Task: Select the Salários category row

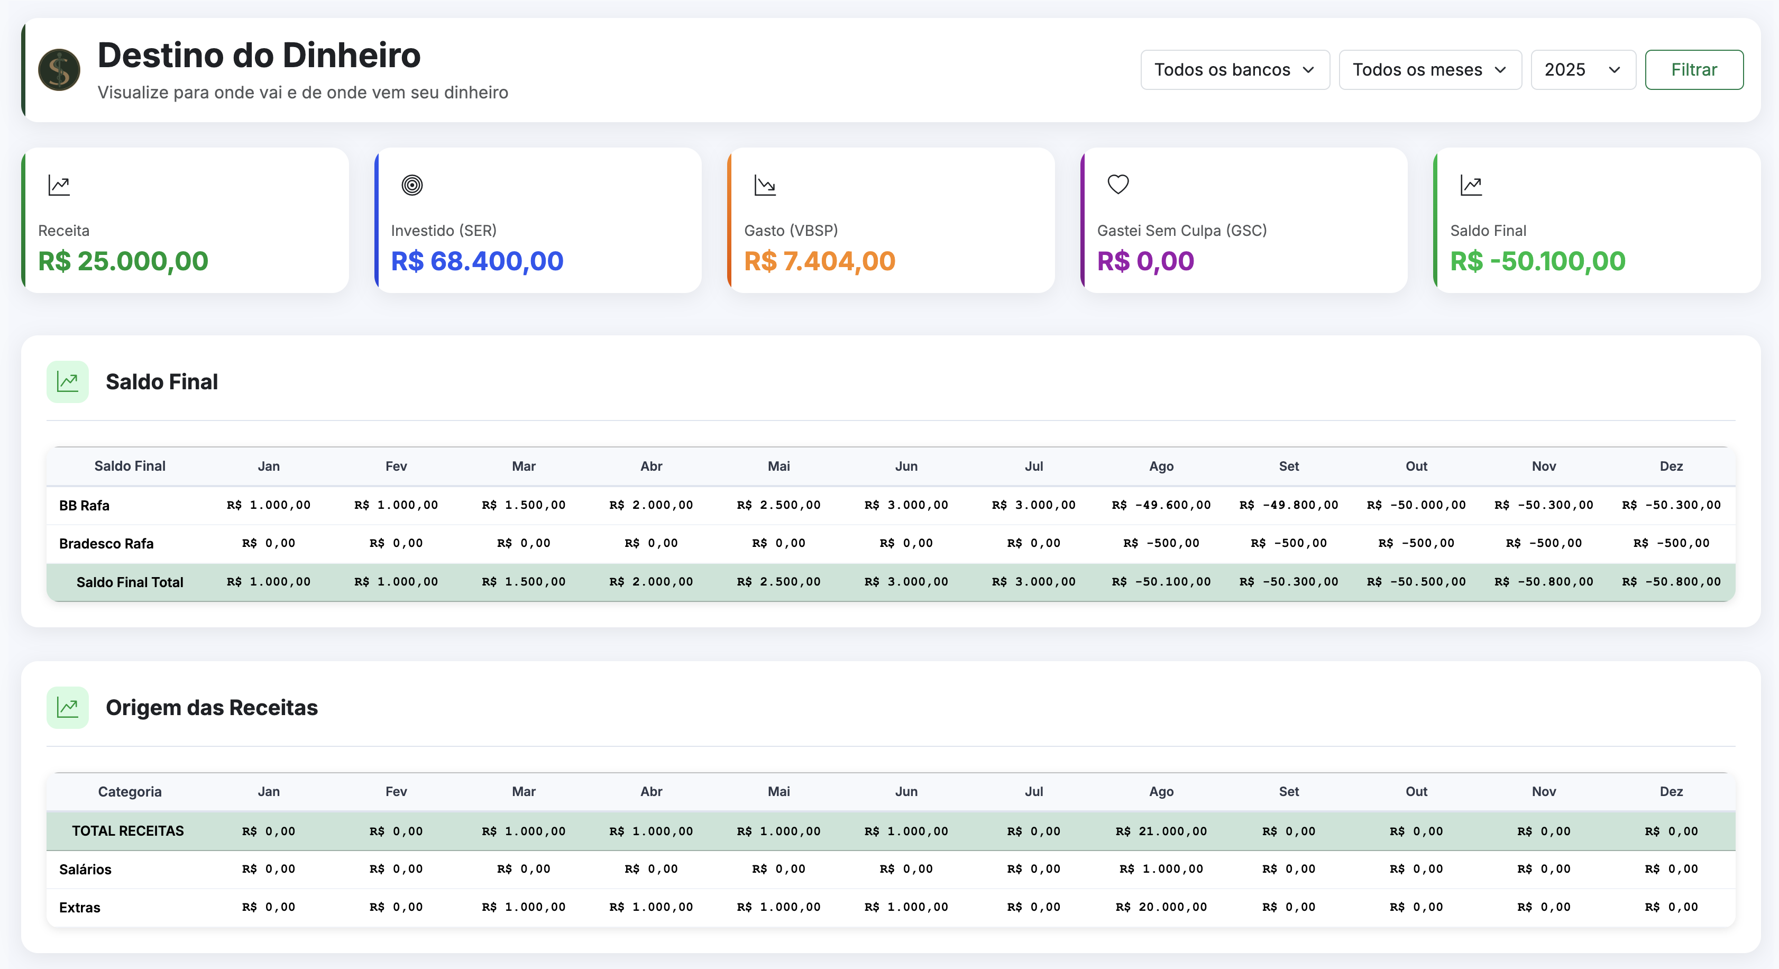Action: (x=85, y=869)
